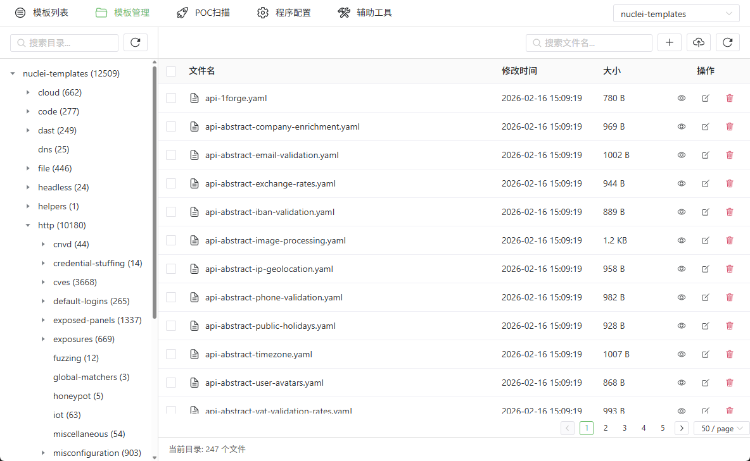Delete api-1forge.yaml with the trash icon

tap(729, 98)
